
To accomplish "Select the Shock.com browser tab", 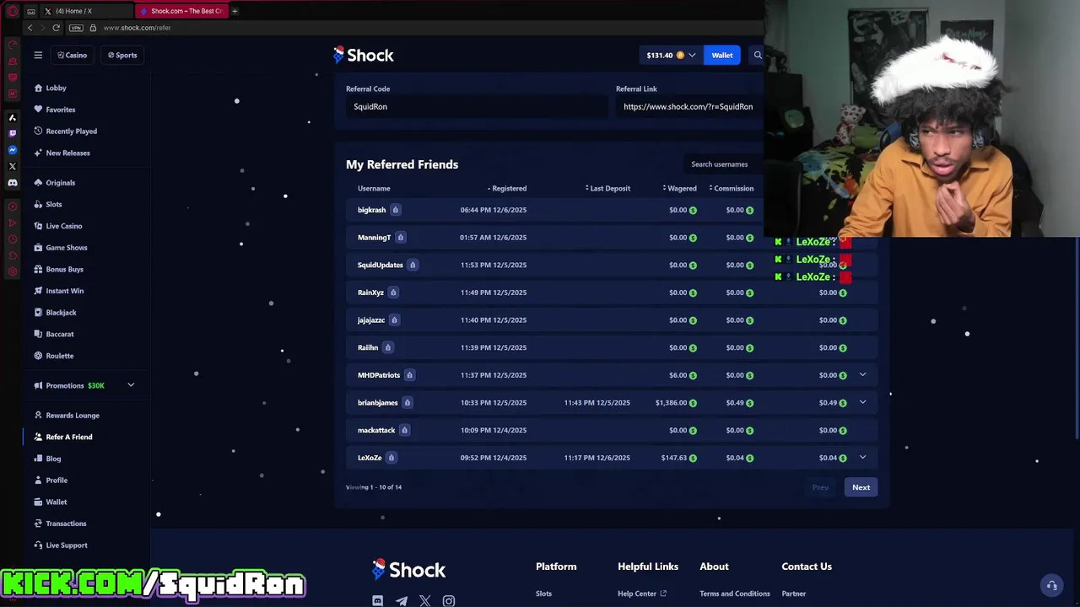I will point(181,11).
